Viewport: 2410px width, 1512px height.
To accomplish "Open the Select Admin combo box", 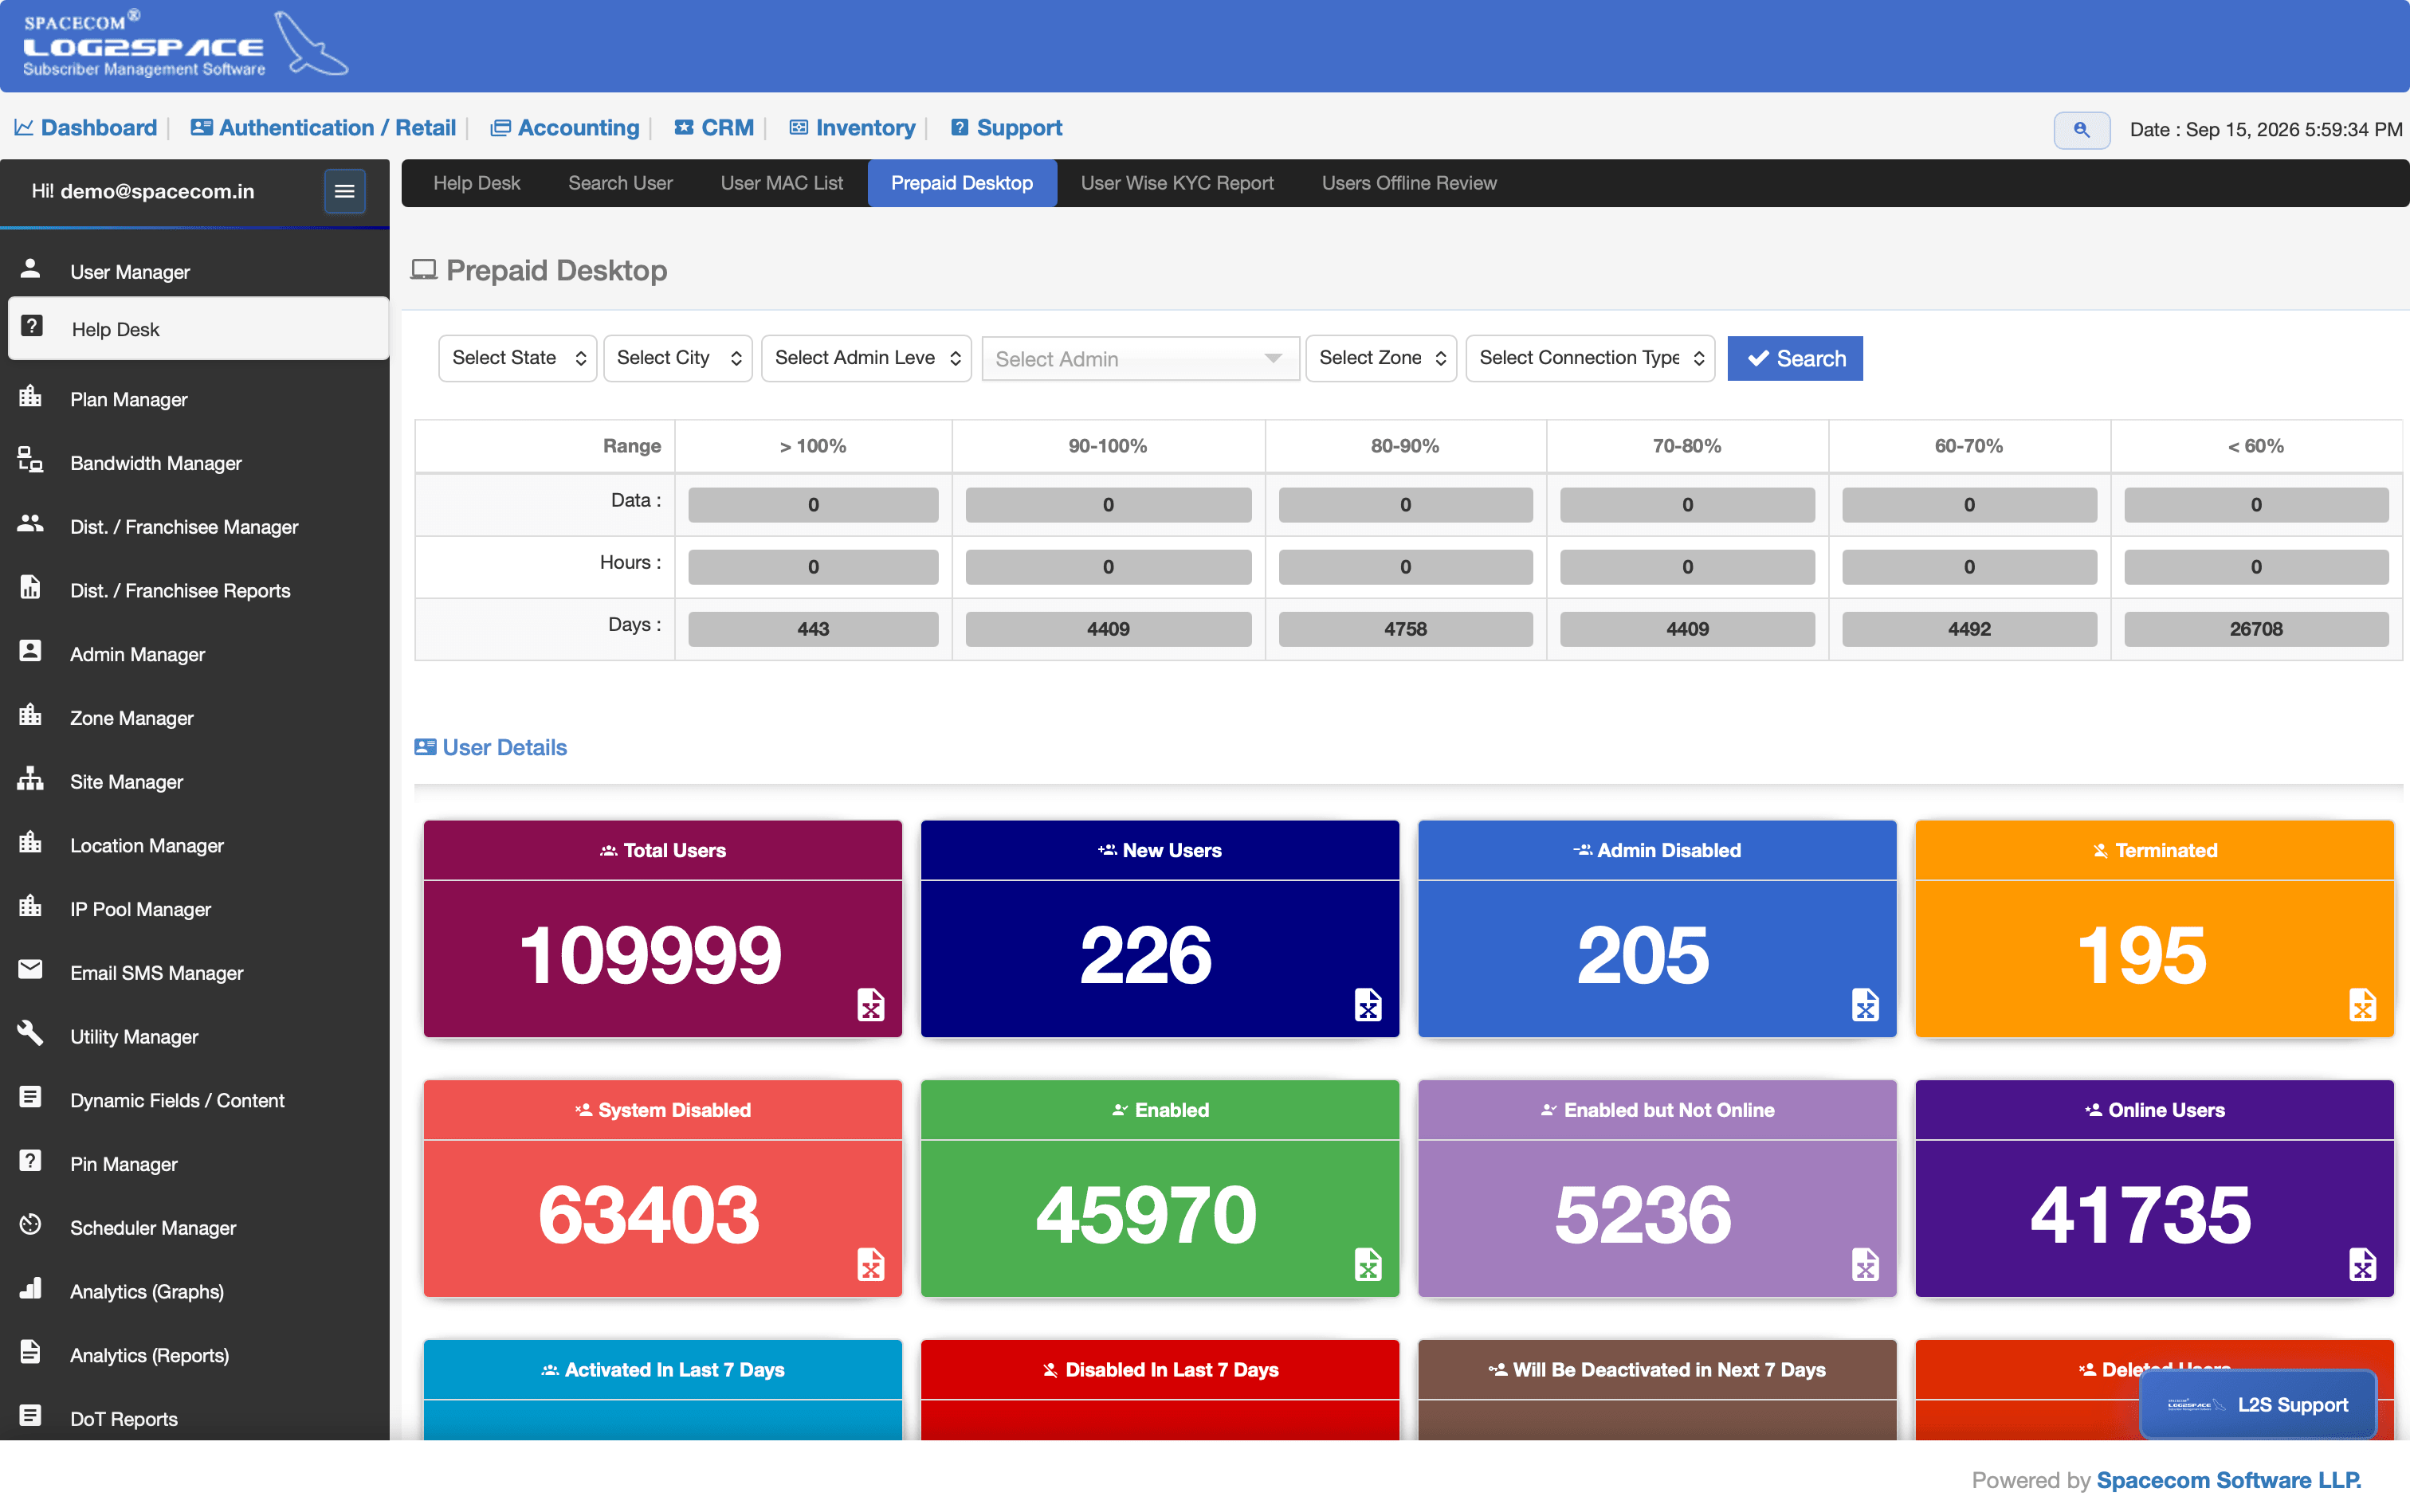I will (1140, 359).
